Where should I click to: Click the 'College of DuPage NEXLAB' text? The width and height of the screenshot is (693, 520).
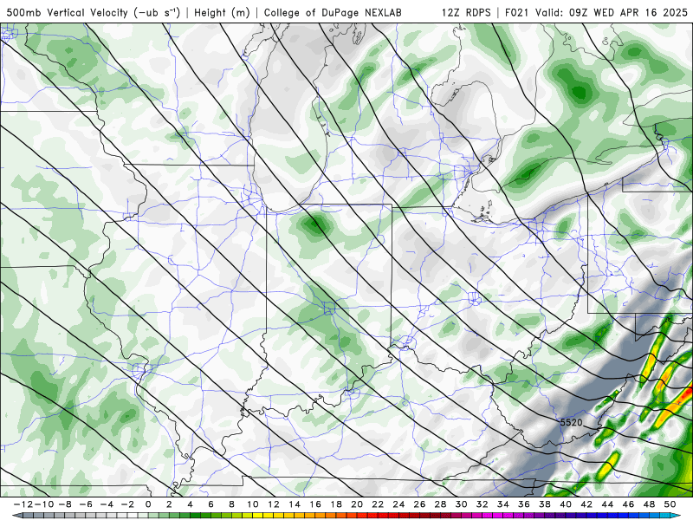coord(333,13)
